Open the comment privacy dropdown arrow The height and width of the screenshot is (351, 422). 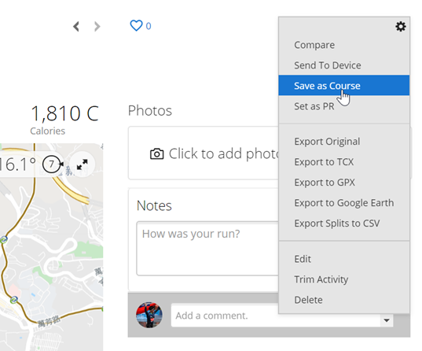[387, 320]
